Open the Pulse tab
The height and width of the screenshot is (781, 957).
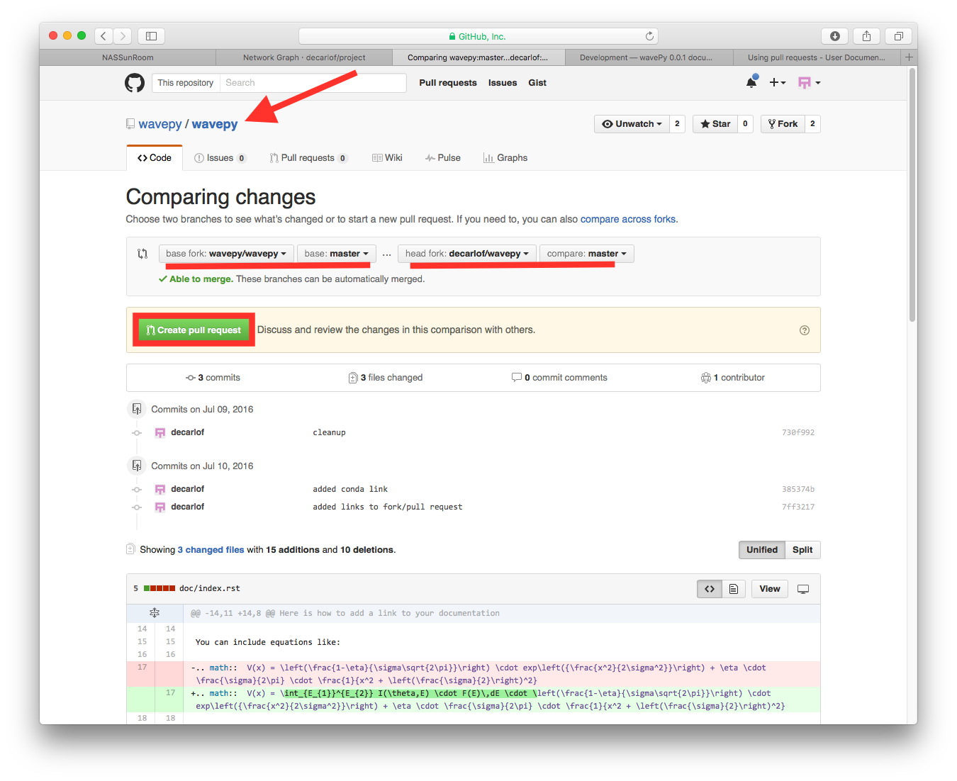point(443,158)
